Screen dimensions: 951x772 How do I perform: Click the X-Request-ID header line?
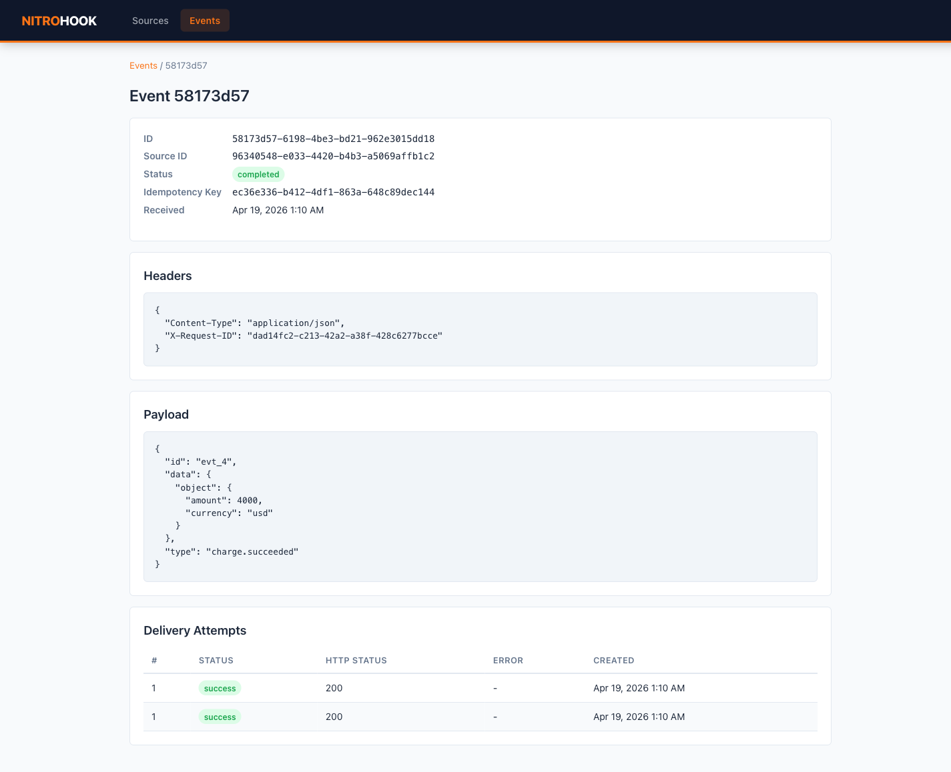pyautogui.click(x=304, y=336)
